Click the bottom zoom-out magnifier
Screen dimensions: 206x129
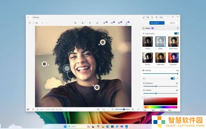[112, 109]
